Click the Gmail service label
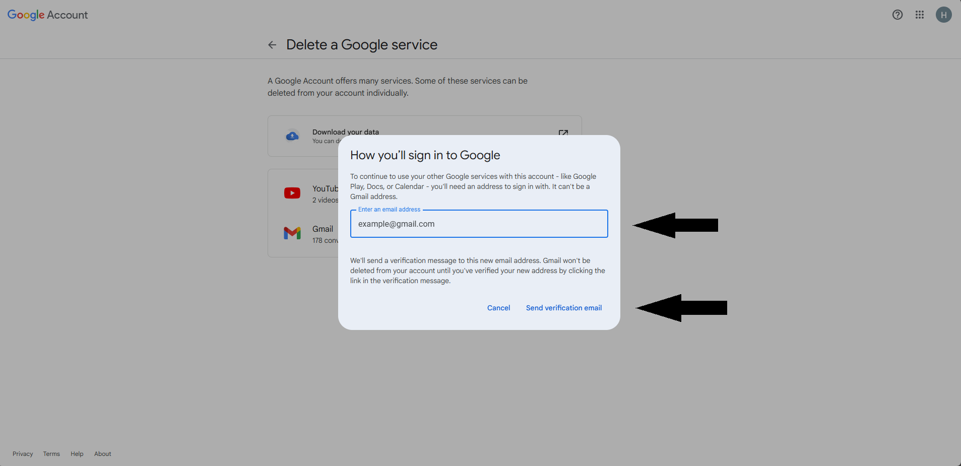Viewport: 961px width, 466px height. (x=323, y=229)
